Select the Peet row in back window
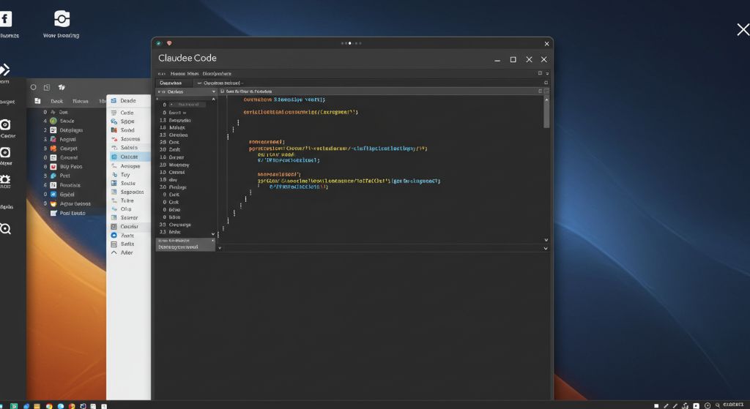This screenshot has height=409, width=750. pos(60,176)
